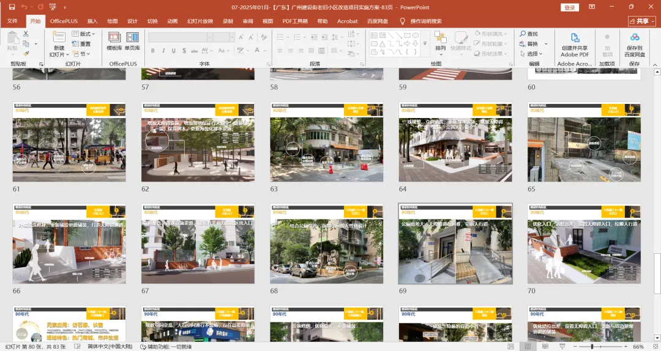Screen dimensions: 661x351
Task: Undo the last action in the quick access toolbar
Action: coord(24,7)
